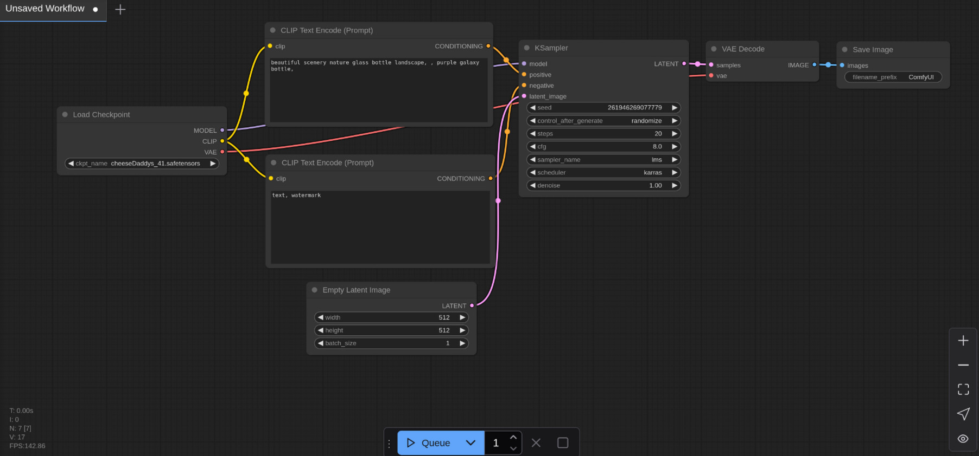Click the square clear queue icon

[563, 443]
